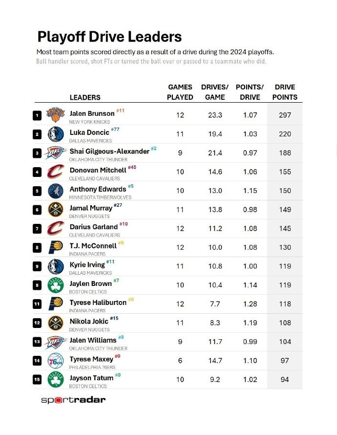Select the DRIVES/GAME column header
The image size is (337, 435).
coord(215,92)
